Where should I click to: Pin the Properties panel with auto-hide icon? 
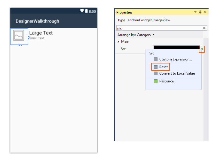coord(201,12)
